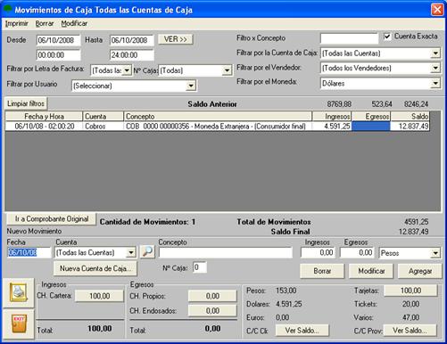The image size is (447, 344).
Task: Open the Cuenta dropdown in Nuevo Movimiento
Action: (131, 253)
